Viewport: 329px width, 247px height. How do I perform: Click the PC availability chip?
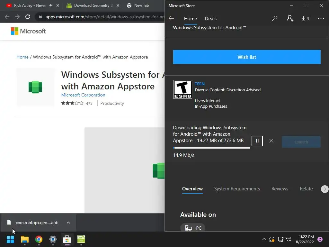point(193,228)
